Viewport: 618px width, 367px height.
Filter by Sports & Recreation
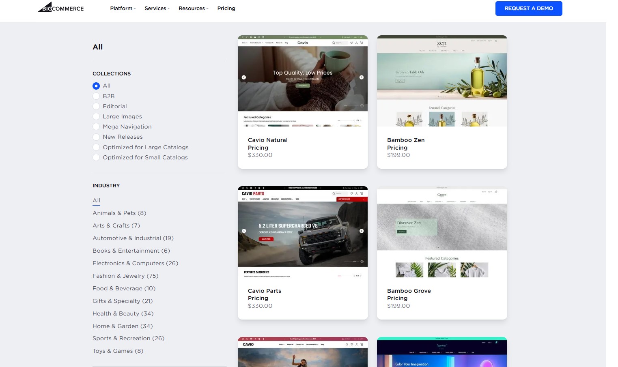pyautogui.click(x=128, y=338)
